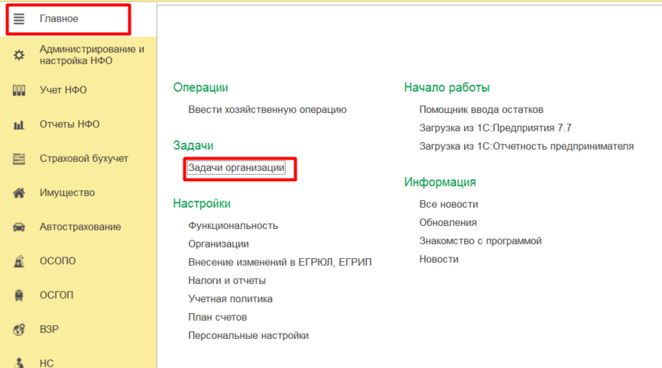The height and width of the screenshot is (368, 662).
Task: Open Загрузка из 1С:Предприятия 7.7
Action: 495,128
